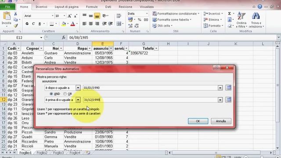Decrease font size with small A icon
Image resolution: width=281 pixels, height=158 pixels.
76,16
